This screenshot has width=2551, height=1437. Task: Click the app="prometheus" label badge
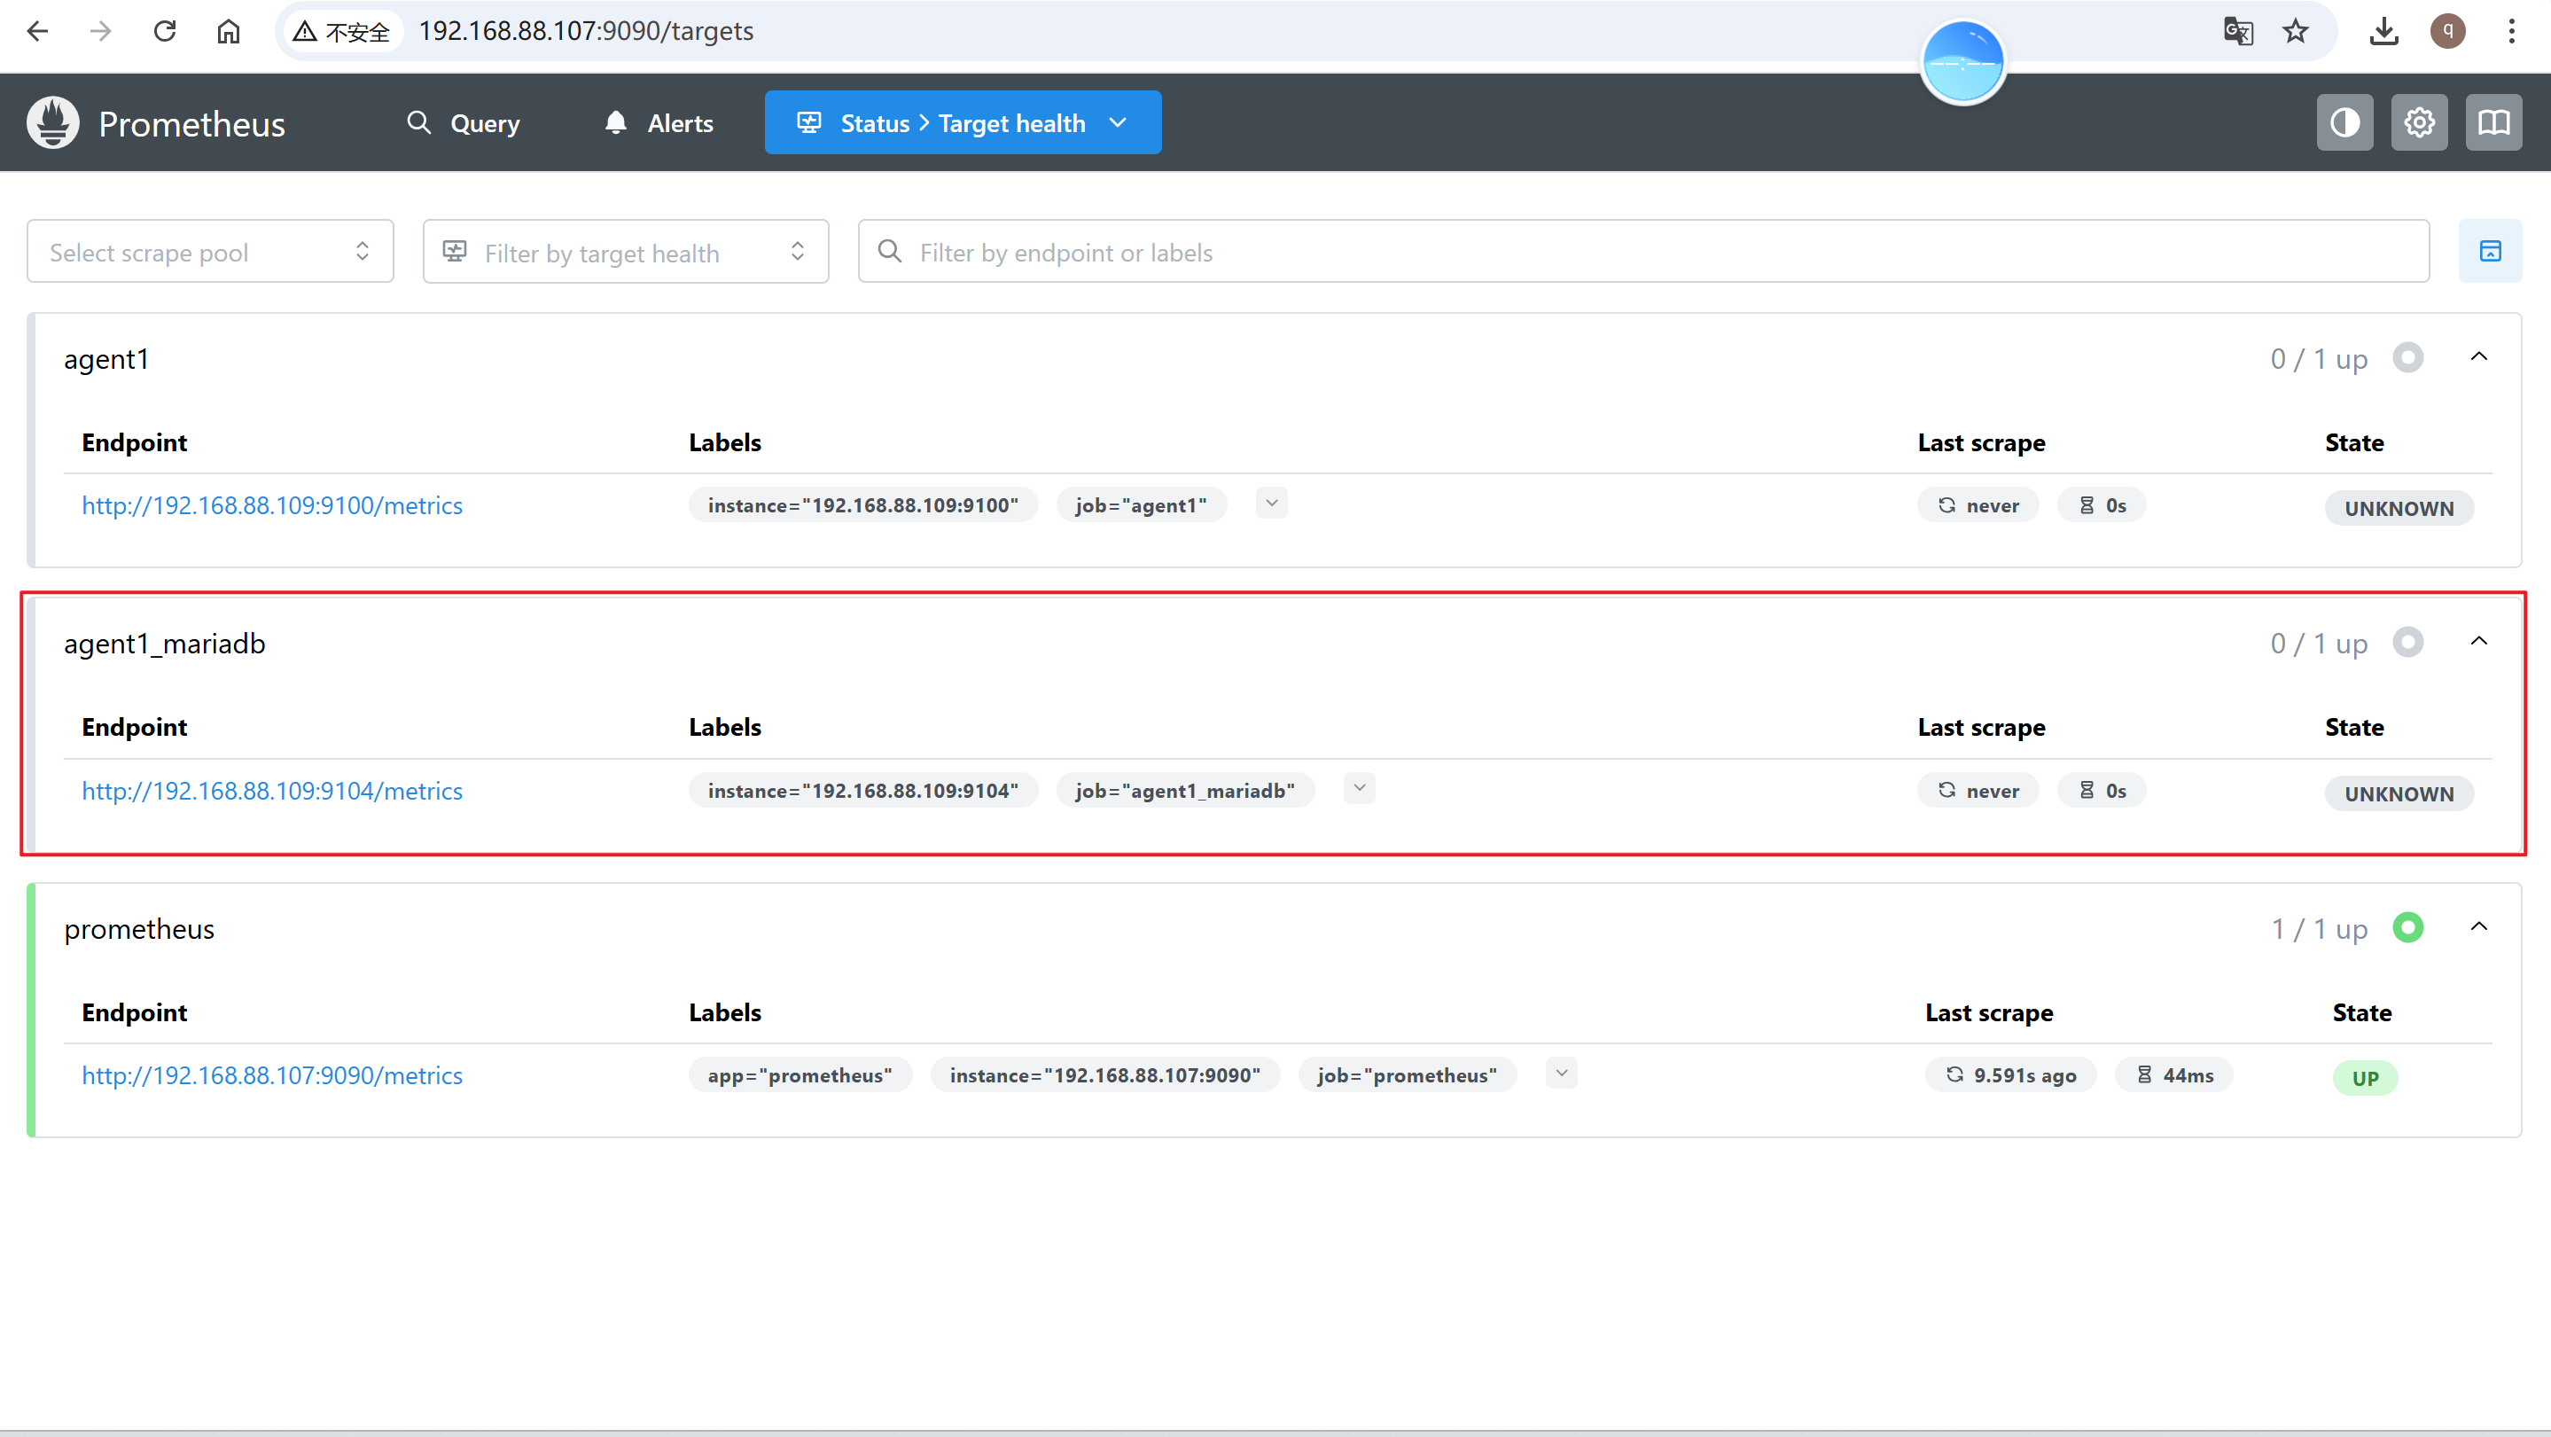click(800, 1075)
